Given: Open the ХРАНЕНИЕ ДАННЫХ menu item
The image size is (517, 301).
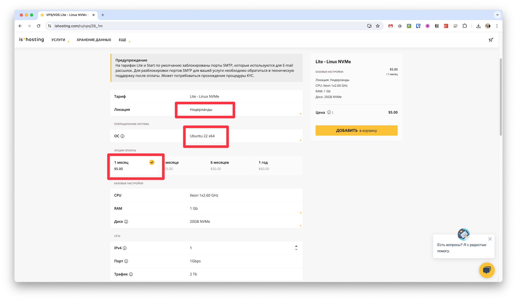Looking at the screenshot, I should [x=94, y=40].
